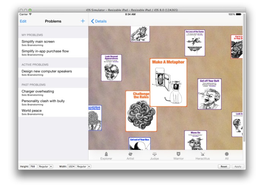Click the green zoom button of simulator window
The width and height of the screenshot is (264, 187).
pos(30,10)
